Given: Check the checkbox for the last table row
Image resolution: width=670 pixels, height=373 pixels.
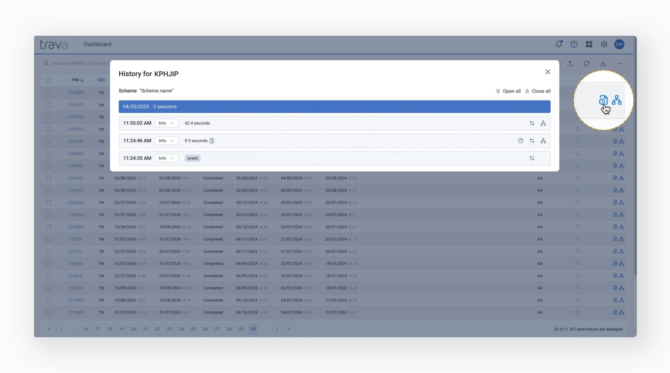Looking at the screenshot, I should click(49, 312).
